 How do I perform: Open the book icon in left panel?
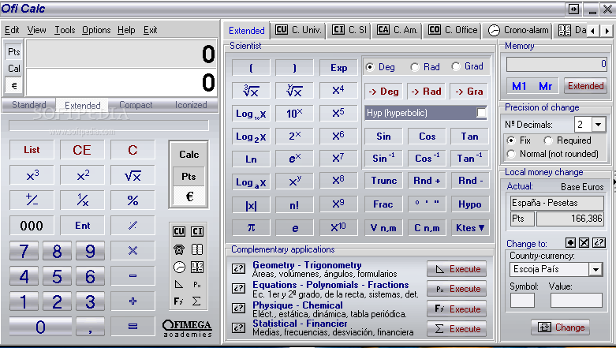coord(197,249)
